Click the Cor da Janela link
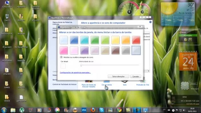The width and height of the screenshot is (201, 113). click(x=107, y=85)
